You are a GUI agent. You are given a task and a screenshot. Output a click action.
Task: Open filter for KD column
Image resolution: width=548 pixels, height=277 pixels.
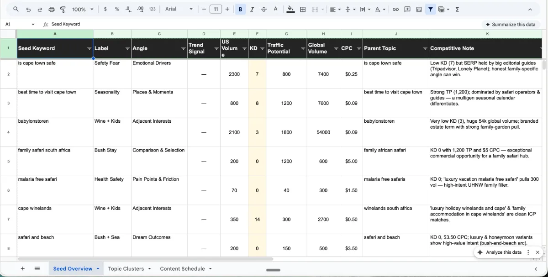(262, 48)
